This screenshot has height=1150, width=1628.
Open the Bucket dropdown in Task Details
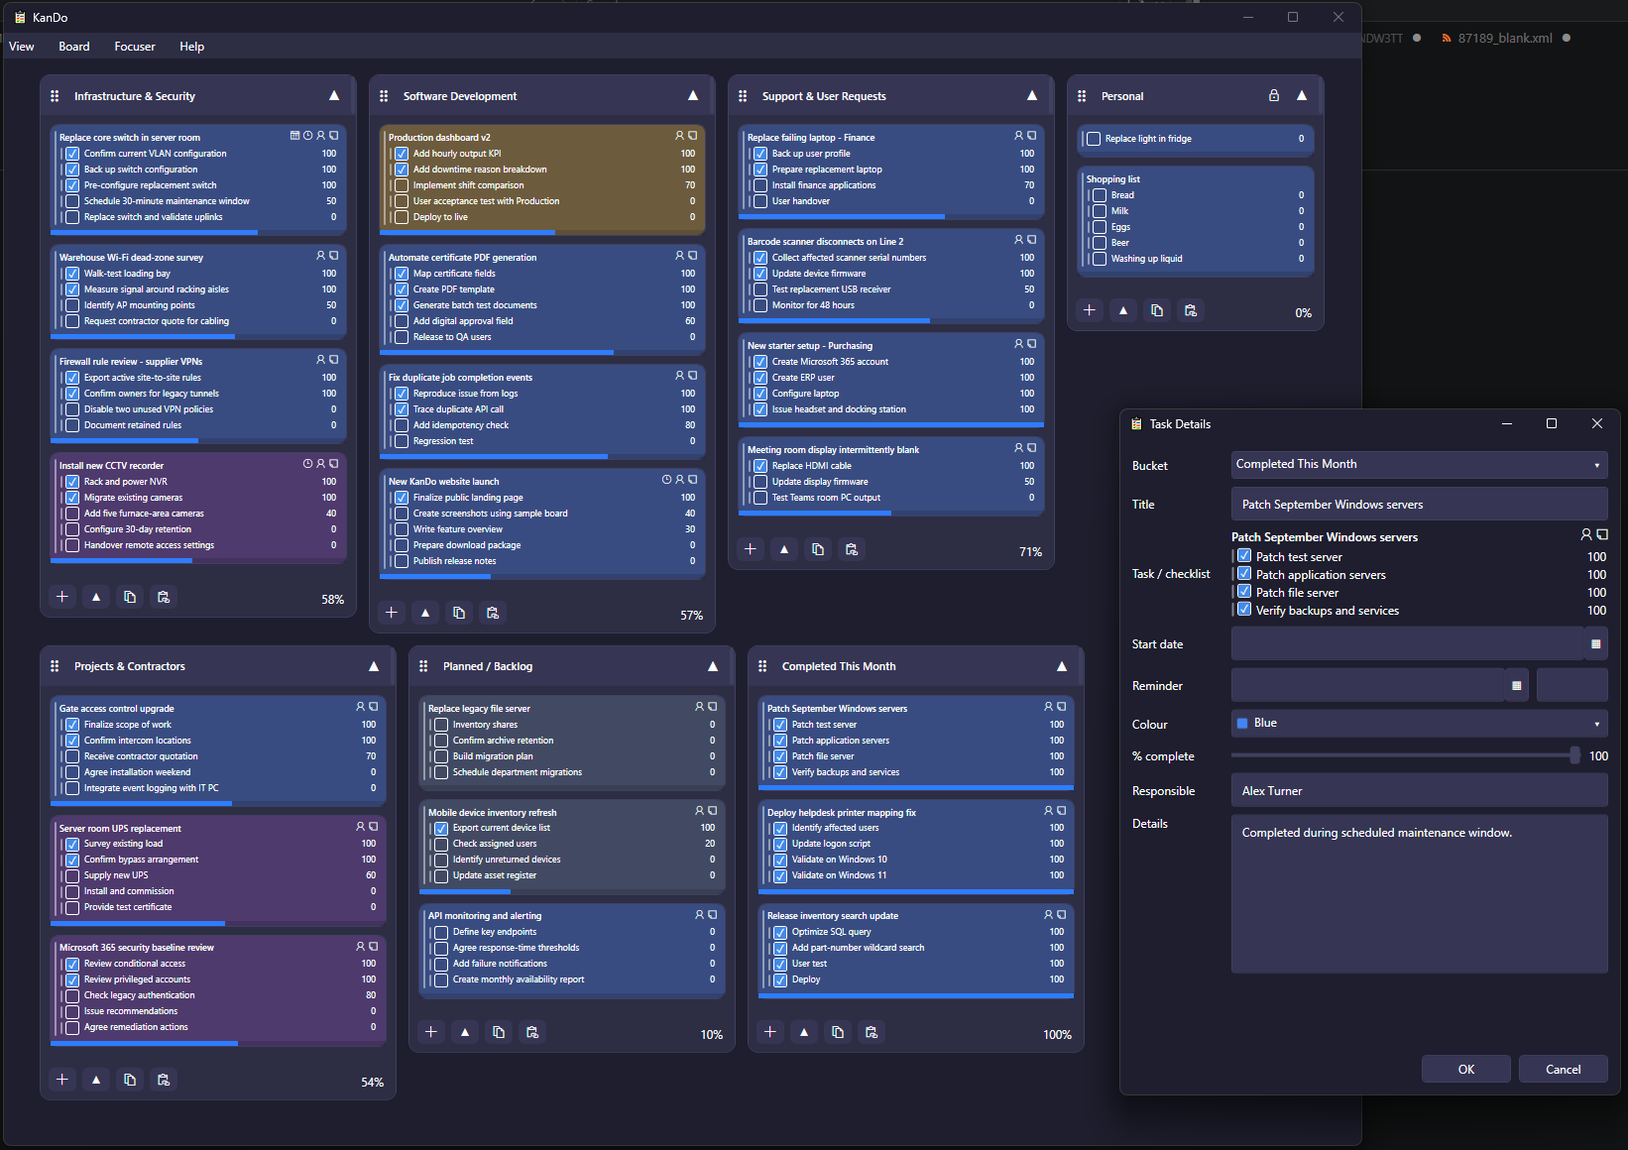1420,465
